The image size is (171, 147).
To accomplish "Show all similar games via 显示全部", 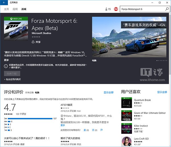I will point(162,92).
